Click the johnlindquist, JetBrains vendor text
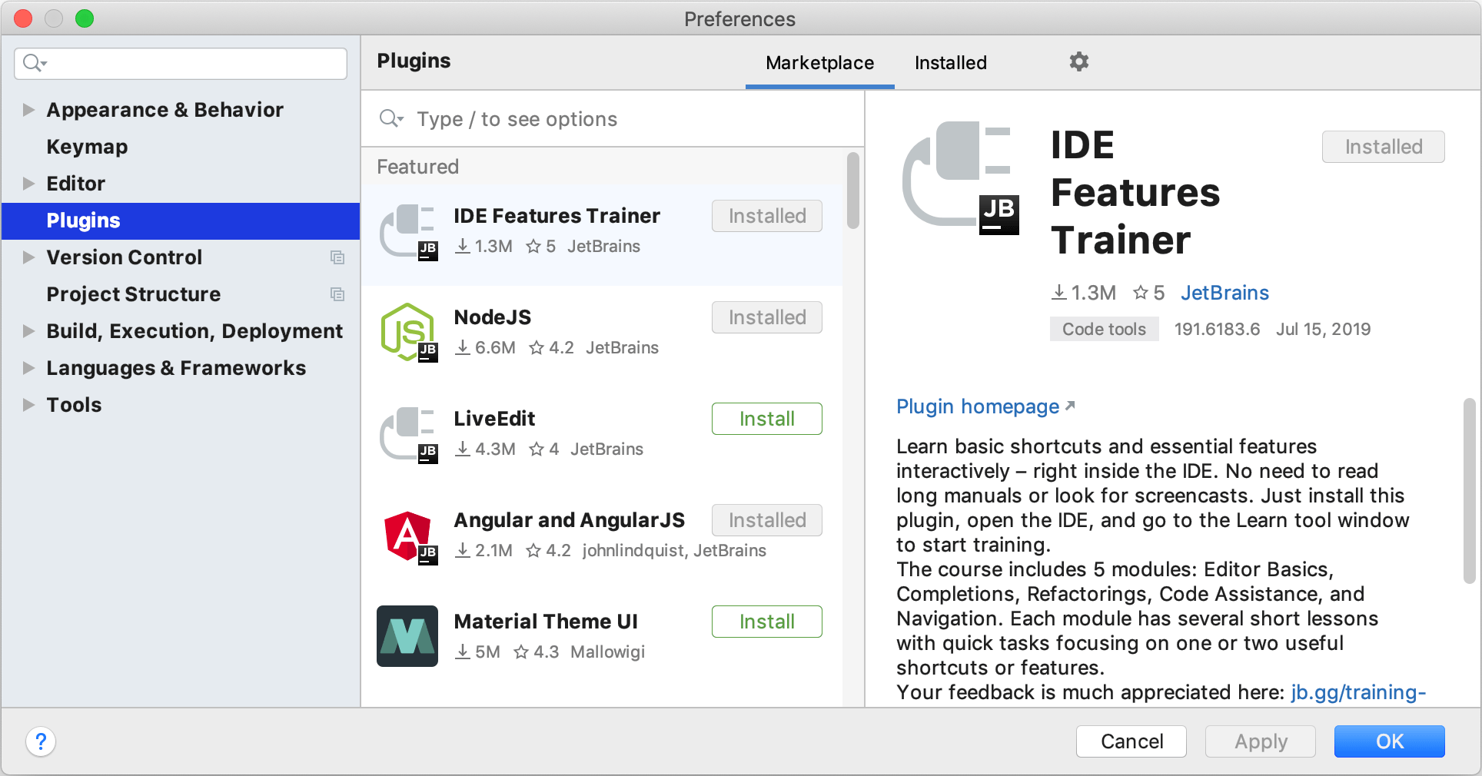The height and width of the screenshot is (776, 1482). coord(674,550)
